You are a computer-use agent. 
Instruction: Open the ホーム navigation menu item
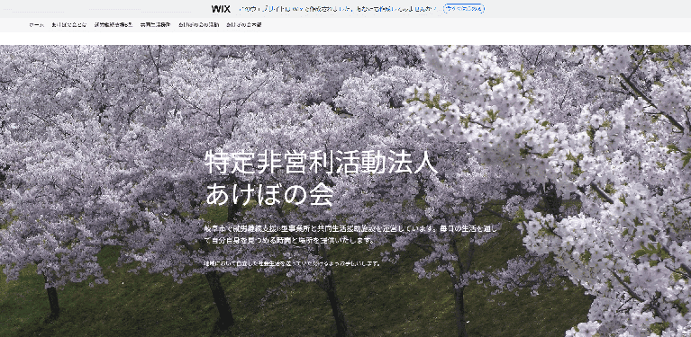(37, 25)
